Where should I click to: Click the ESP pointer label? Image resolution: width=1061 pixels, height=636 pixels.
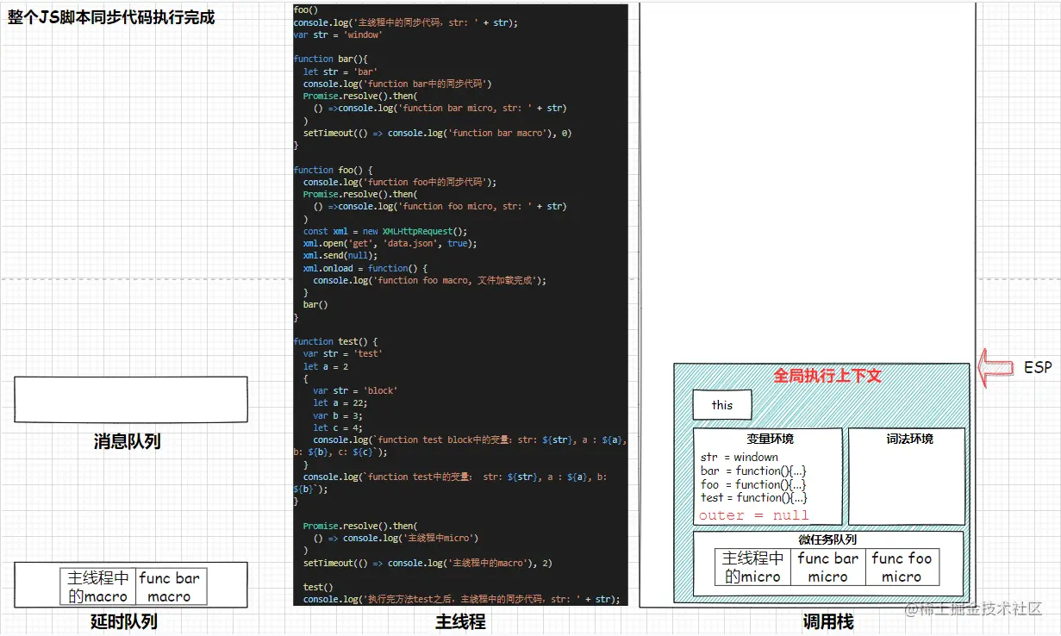pos(1038,367)
